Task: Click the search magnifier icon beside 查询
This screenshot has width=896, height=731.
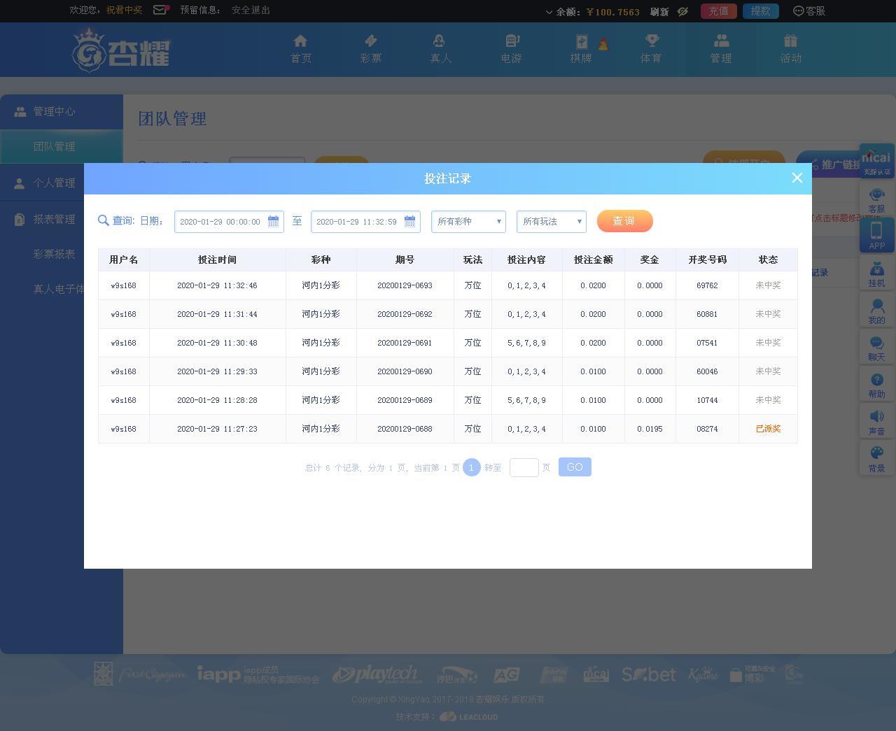Action: point(104,220)
